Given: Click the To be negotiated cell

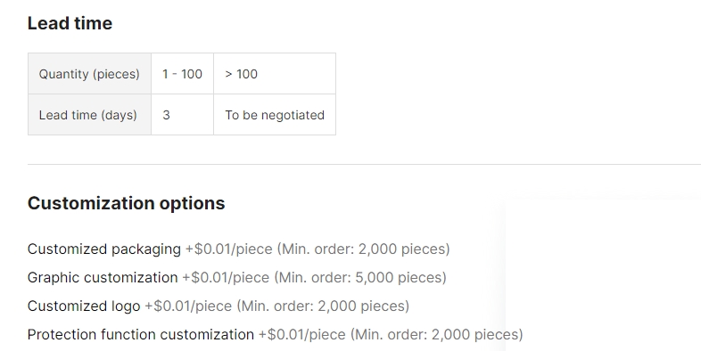Looking at the screenshot, I should pyautogui.click(x=275, y=115).
